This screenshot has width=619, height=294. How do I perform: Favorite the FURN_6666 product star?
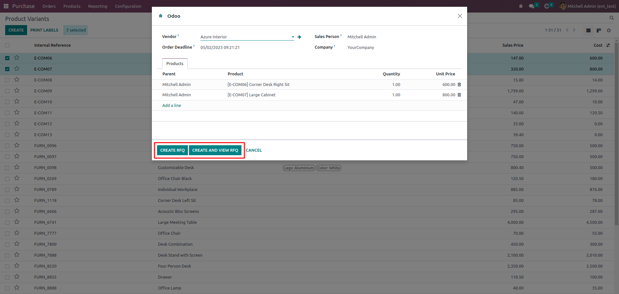pyautogui.click(x=17, y=211)
